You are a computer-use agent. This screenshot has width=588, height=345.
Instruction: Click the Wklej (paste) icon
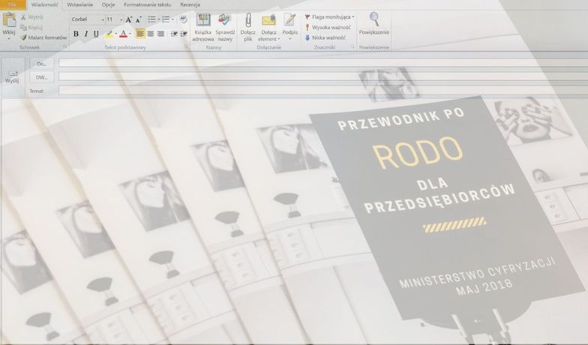tap(9, 19)
